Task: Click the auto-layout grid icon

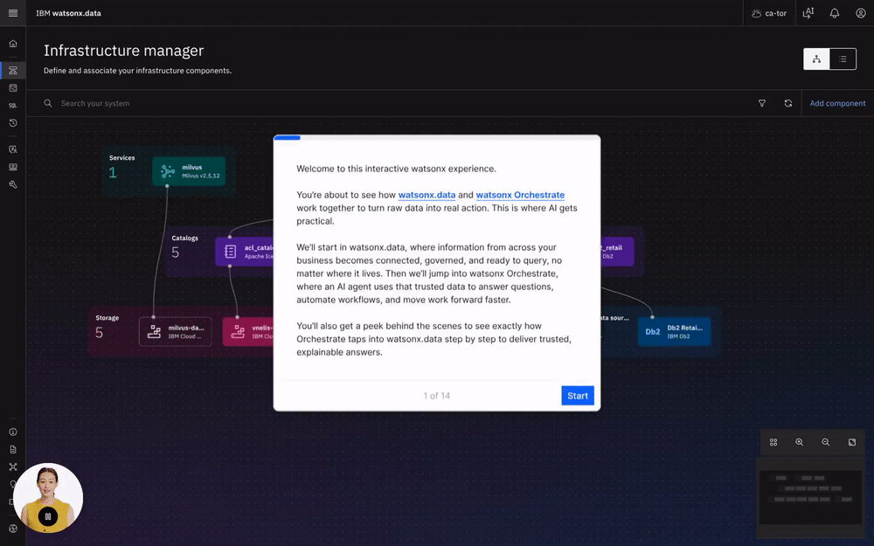Action: (x=773, y=442)
